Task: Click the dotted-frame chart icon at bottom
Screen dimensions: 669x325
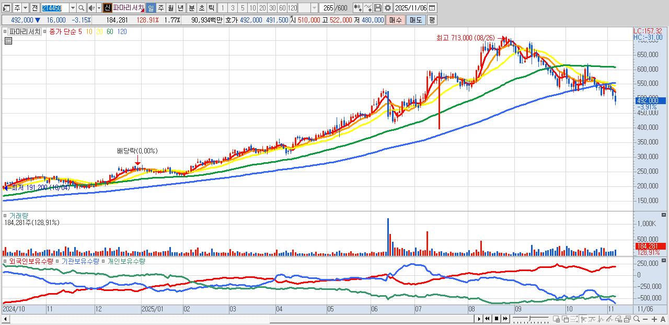Action: pos(574,319)
